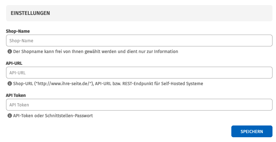Select the API Token input box
Image resolution: width=276 pixels, height=142 pixels.
coord(139,105)
